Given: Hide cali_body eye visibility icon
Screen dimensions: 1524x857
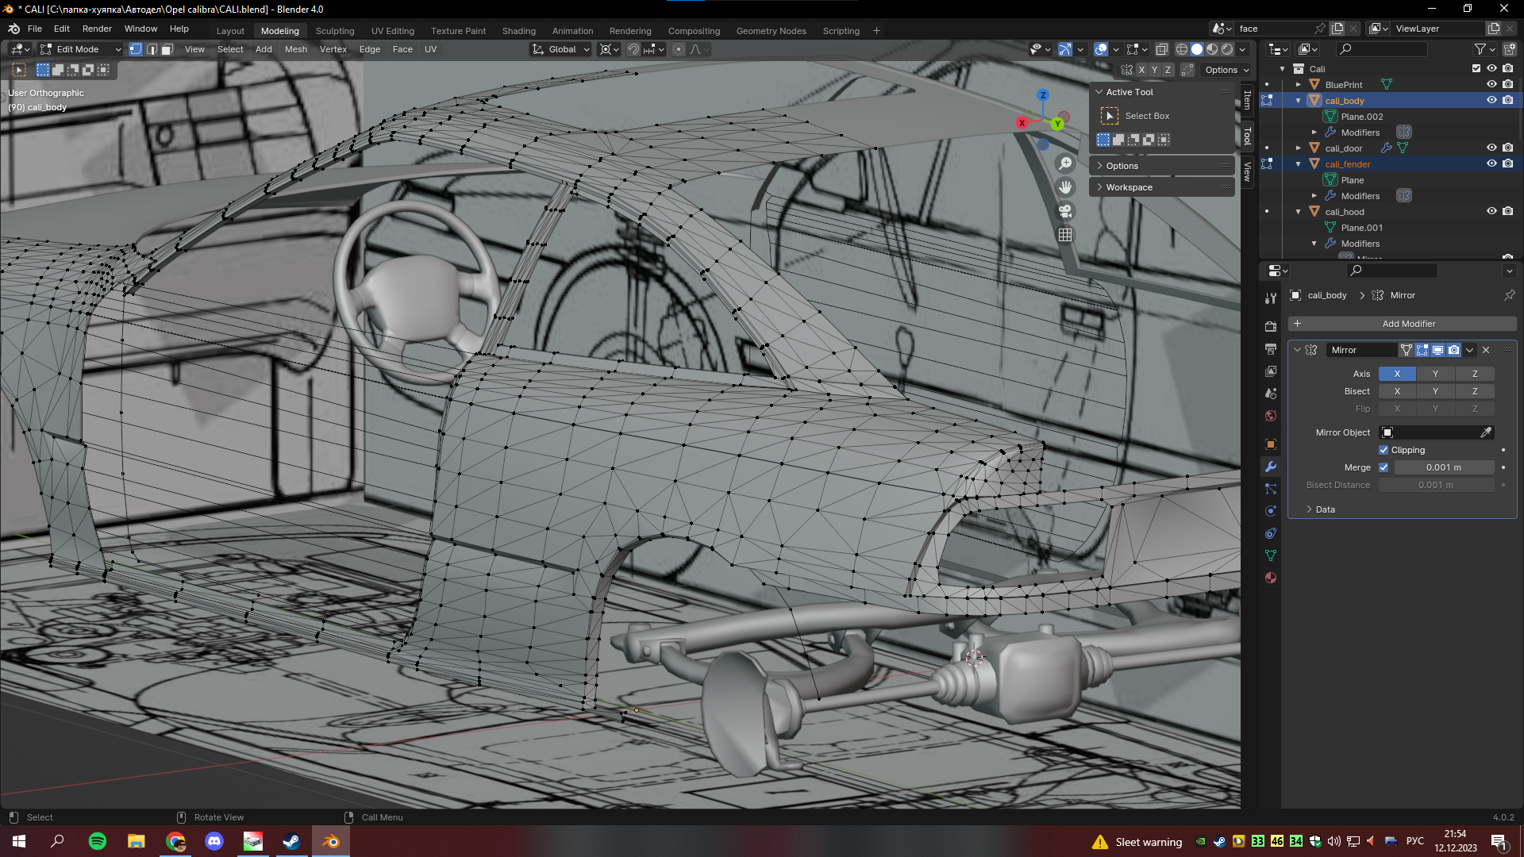Looking at the screenshot, I should click(1491, 100).
